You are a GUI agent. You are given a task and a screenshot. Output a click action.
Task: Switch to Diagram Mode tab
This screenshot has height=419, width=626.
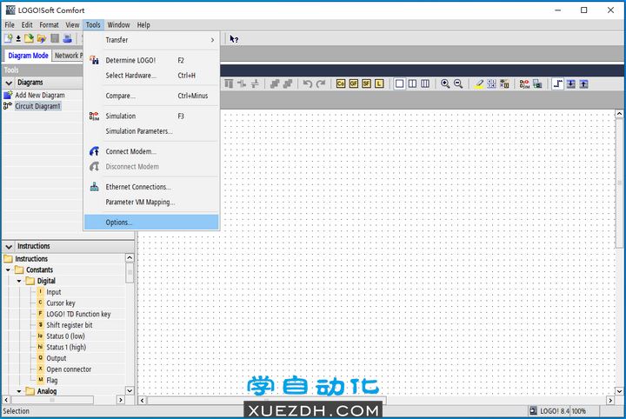pyautogui.click(x=28, y=56)
